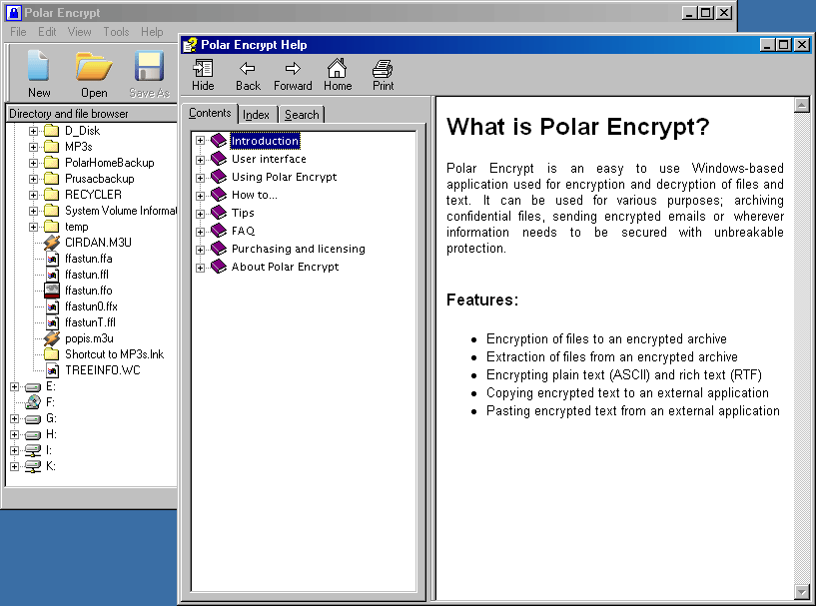Expand the Tips help topic
Screen dimensions: 816x606
(x=200, y=214)
